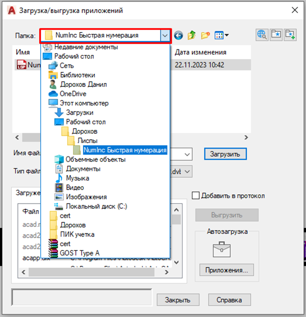Click the disabled Выгрузить button
Image resolution: width=306 pixels, height=317 pixels.
coord(227,215)
